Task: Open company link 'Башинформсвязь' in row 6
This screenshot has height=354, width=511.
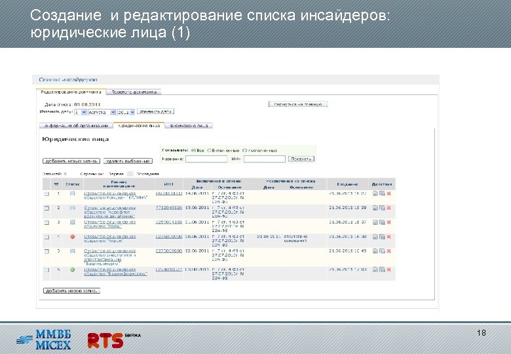Action: [x=115, y=272]
